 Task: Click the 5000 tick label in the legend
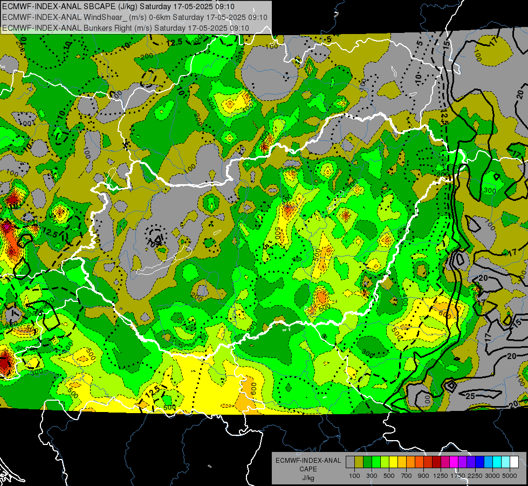(510, 476)
